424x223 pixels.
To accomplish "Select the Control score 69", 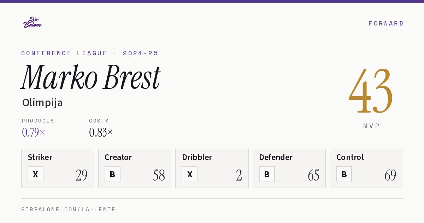I will point(390,175).
